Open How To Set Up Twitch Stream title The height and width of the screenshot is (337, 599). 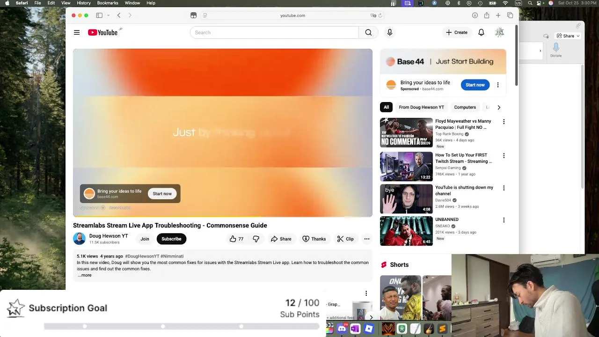pyautogui.click(x=463, y=158)
